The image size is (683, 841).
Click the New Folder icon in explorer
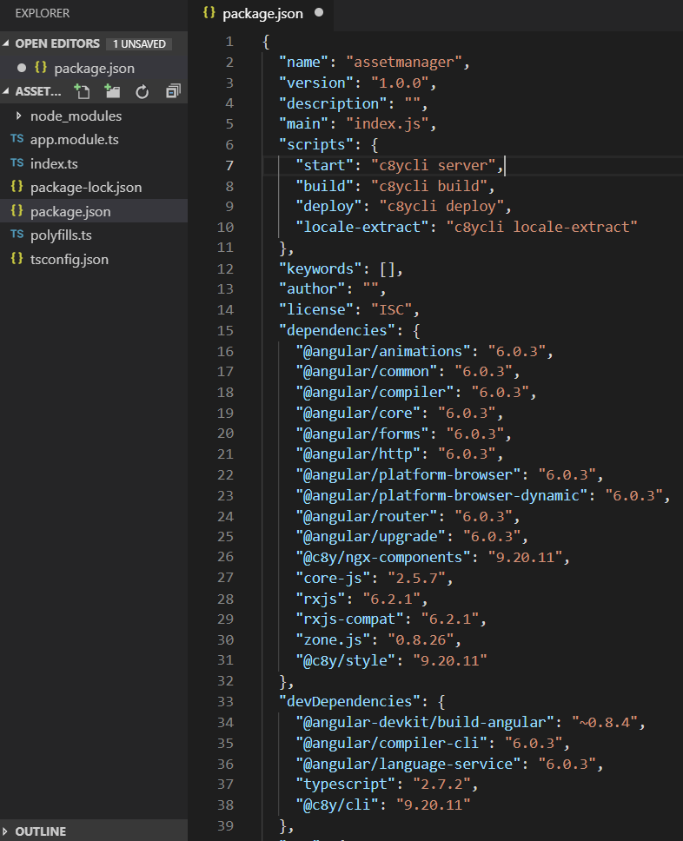(x=112, y=91)
